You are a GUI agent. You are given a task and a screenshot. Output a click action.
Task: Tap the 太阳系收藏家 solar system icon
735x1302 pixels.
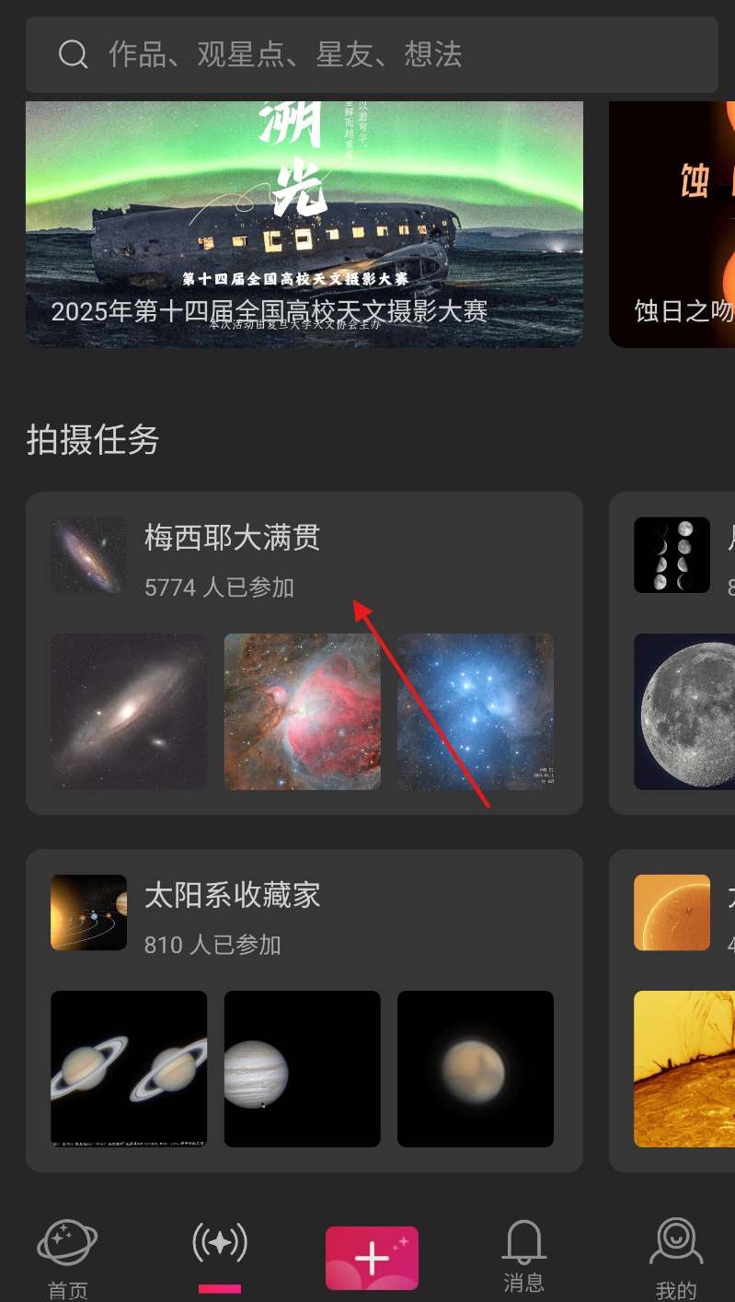click(x=88, y=913)
